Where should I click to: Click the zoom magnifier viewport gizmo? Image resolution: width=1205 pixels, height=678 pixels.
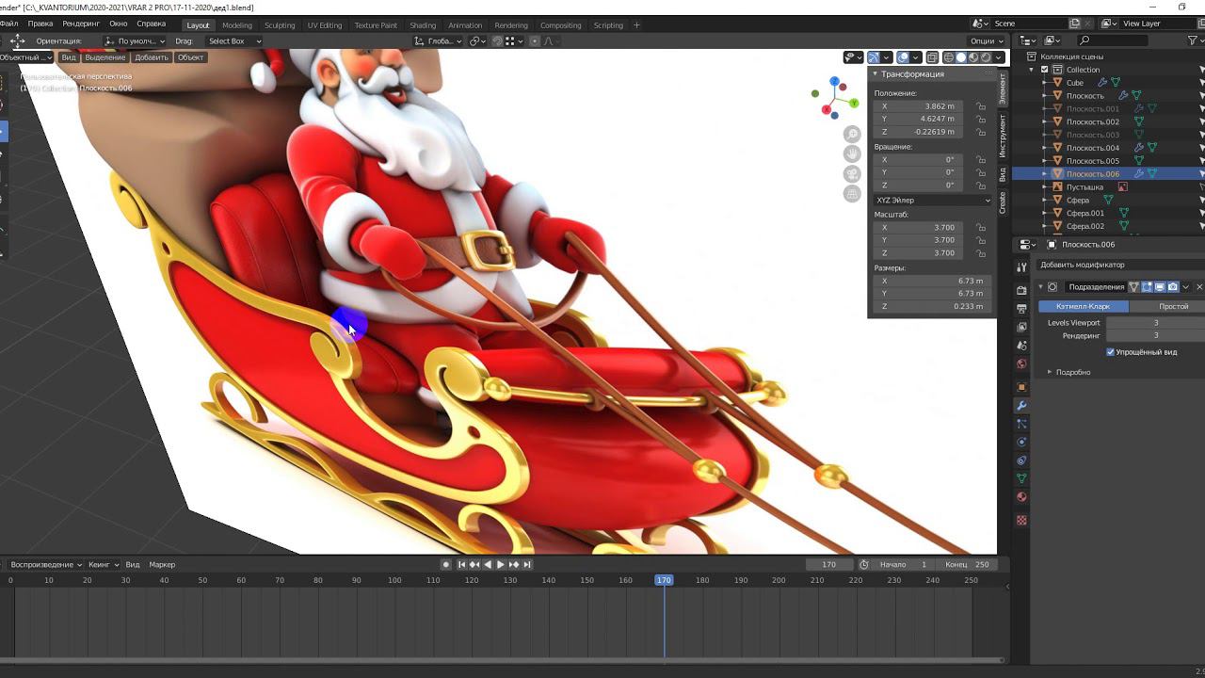[852, 135]
